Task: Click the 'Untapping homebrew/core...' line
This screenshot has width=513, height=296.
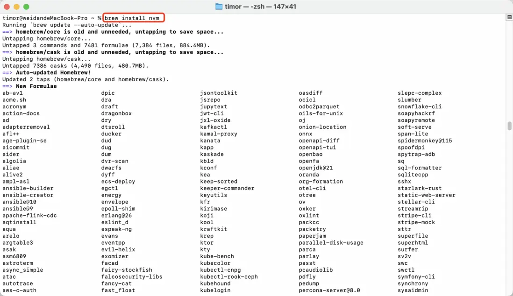Action: [46, 39]
